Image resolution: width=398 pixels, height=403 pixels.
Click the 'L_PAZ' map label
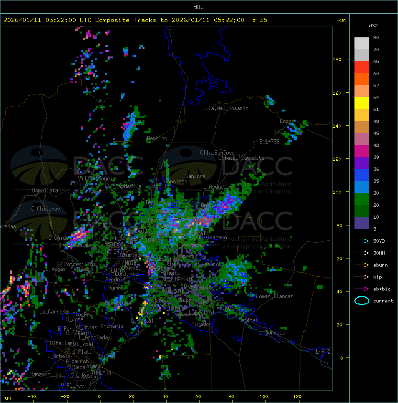point(323,352)
